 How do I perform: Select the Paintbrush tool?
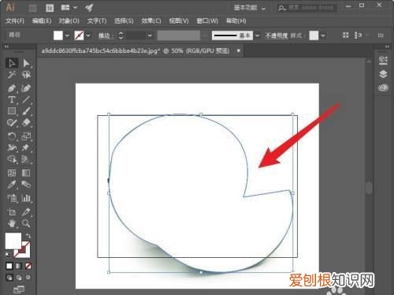(x=26, y=111)
